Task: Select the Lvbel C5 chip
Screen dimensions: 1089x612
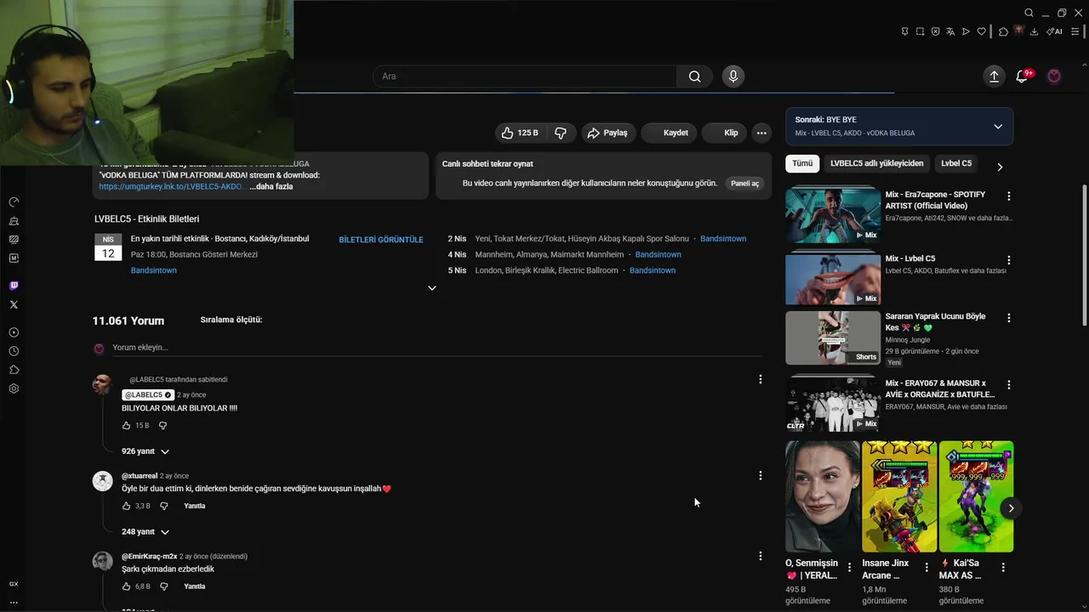Action: click(x=956, y=163)
